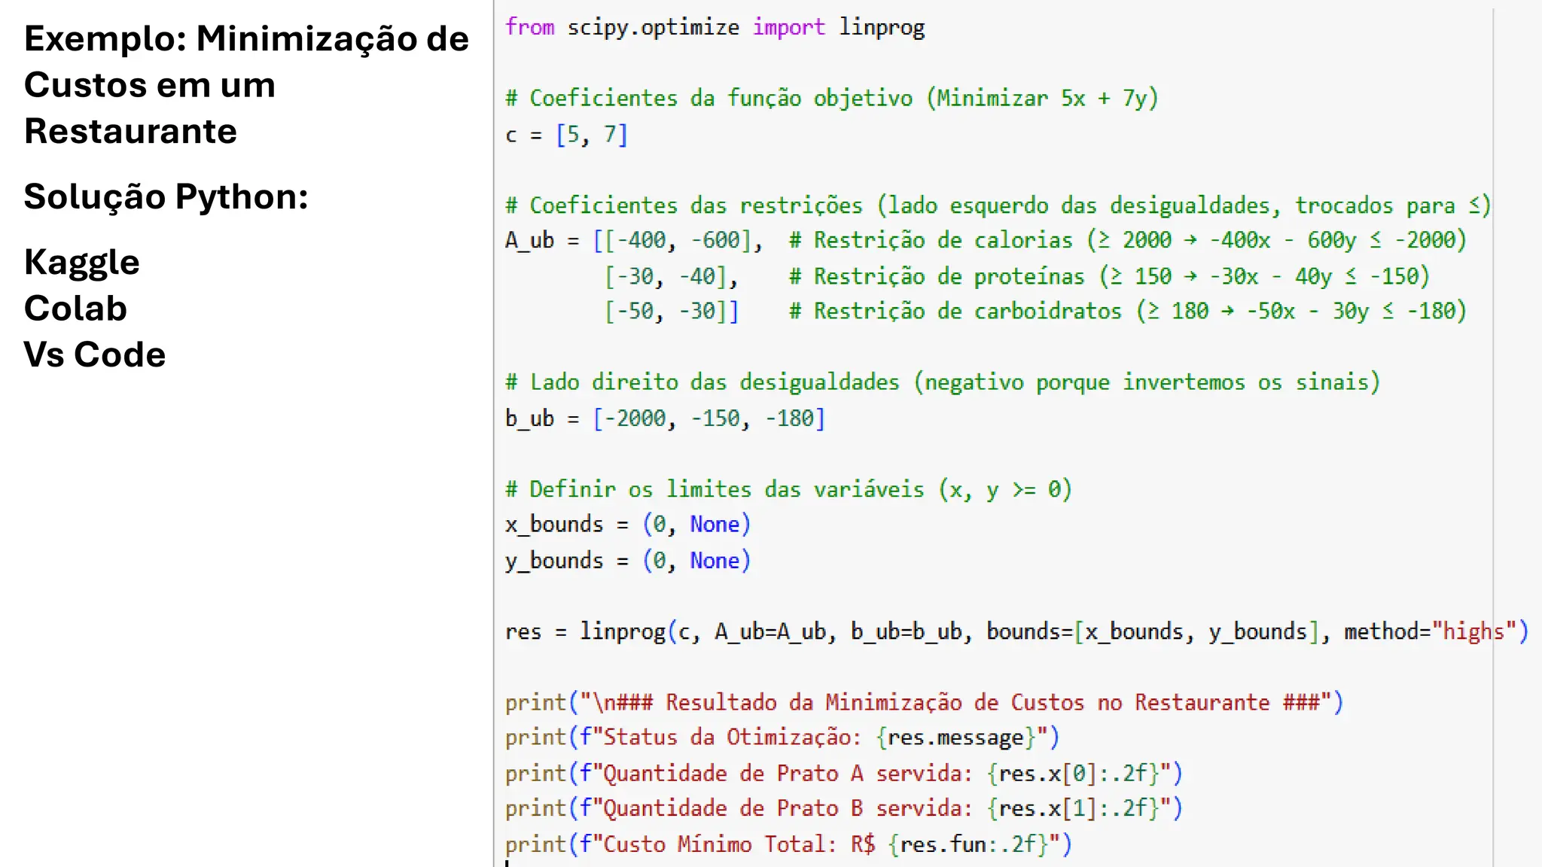Viewport: 1542px width, 867px height.
Task: Click the print line 'Status da Otimização'
Action: point(782,738)
